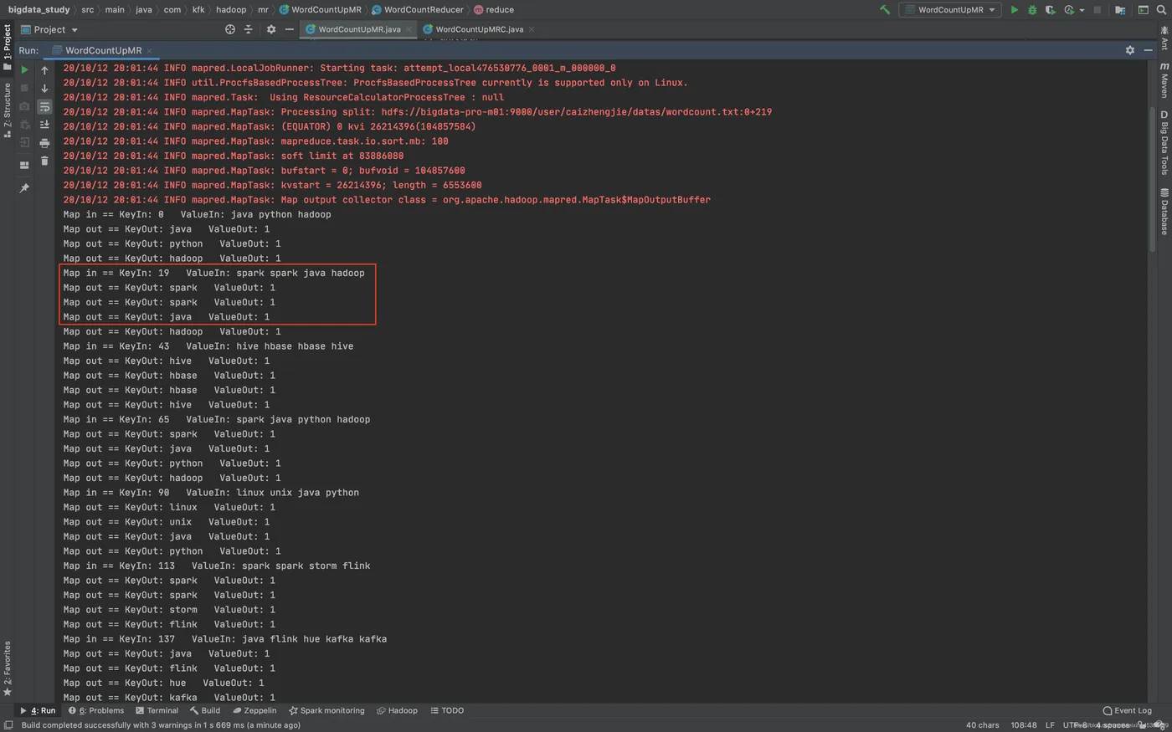Switch to the WordCountUpMRC.java editor tab

(x=479, y=29)
